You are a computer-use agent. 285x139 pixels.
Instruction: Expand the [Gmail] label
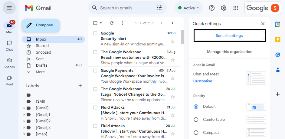tap(24, 108)
